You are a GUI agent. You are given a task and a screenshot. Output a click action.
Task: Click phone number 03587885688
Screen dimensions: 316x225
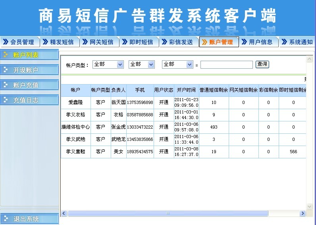pyautogui.click(x=140, y=115)
